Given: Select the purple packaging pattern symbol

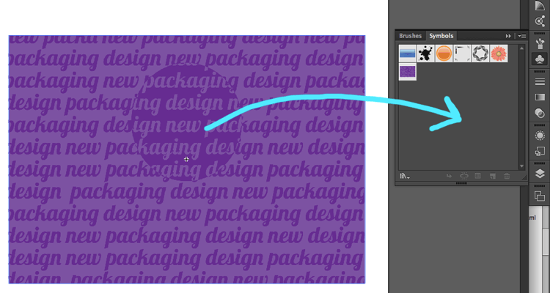Looking at the screenshot, I should click(x=408, y=71).
